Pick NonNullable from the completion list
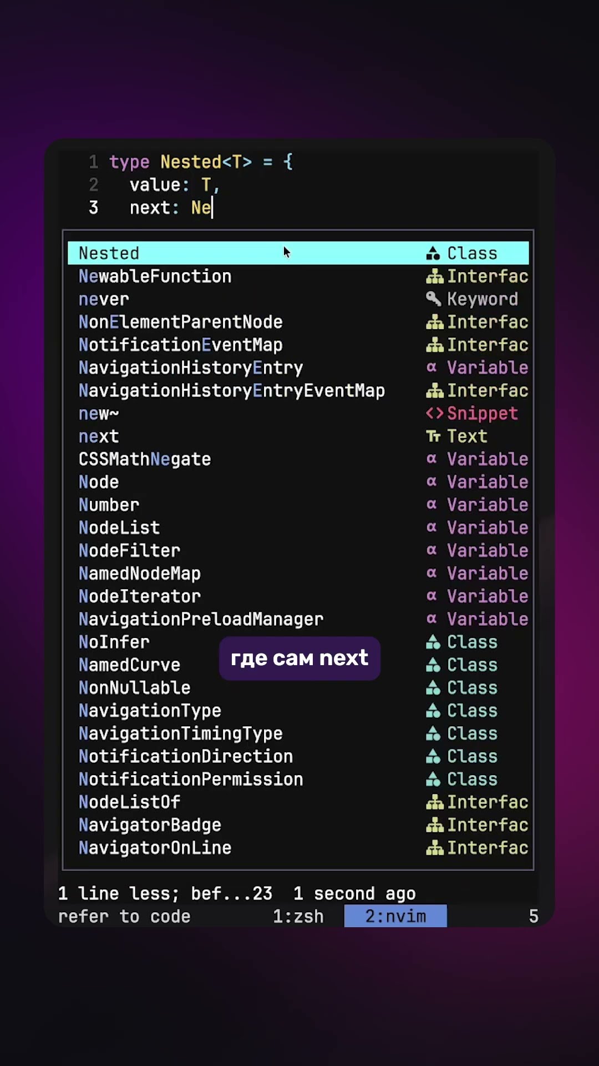Image resolution: width=599 pixels, height=1066 pixels. [x=135, y=688]
